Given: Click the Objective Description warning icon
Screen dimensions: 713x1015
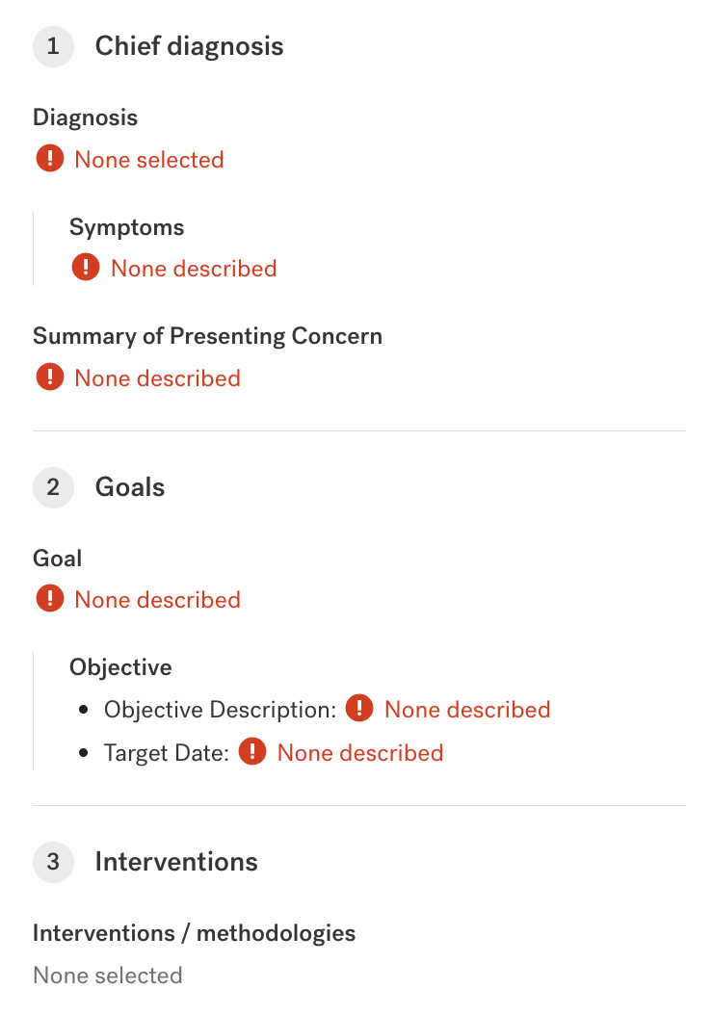Looking at the screenshot, I should [359, 710].
